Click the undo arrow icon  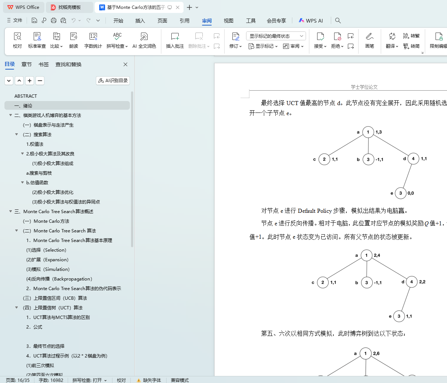point(74,20)
